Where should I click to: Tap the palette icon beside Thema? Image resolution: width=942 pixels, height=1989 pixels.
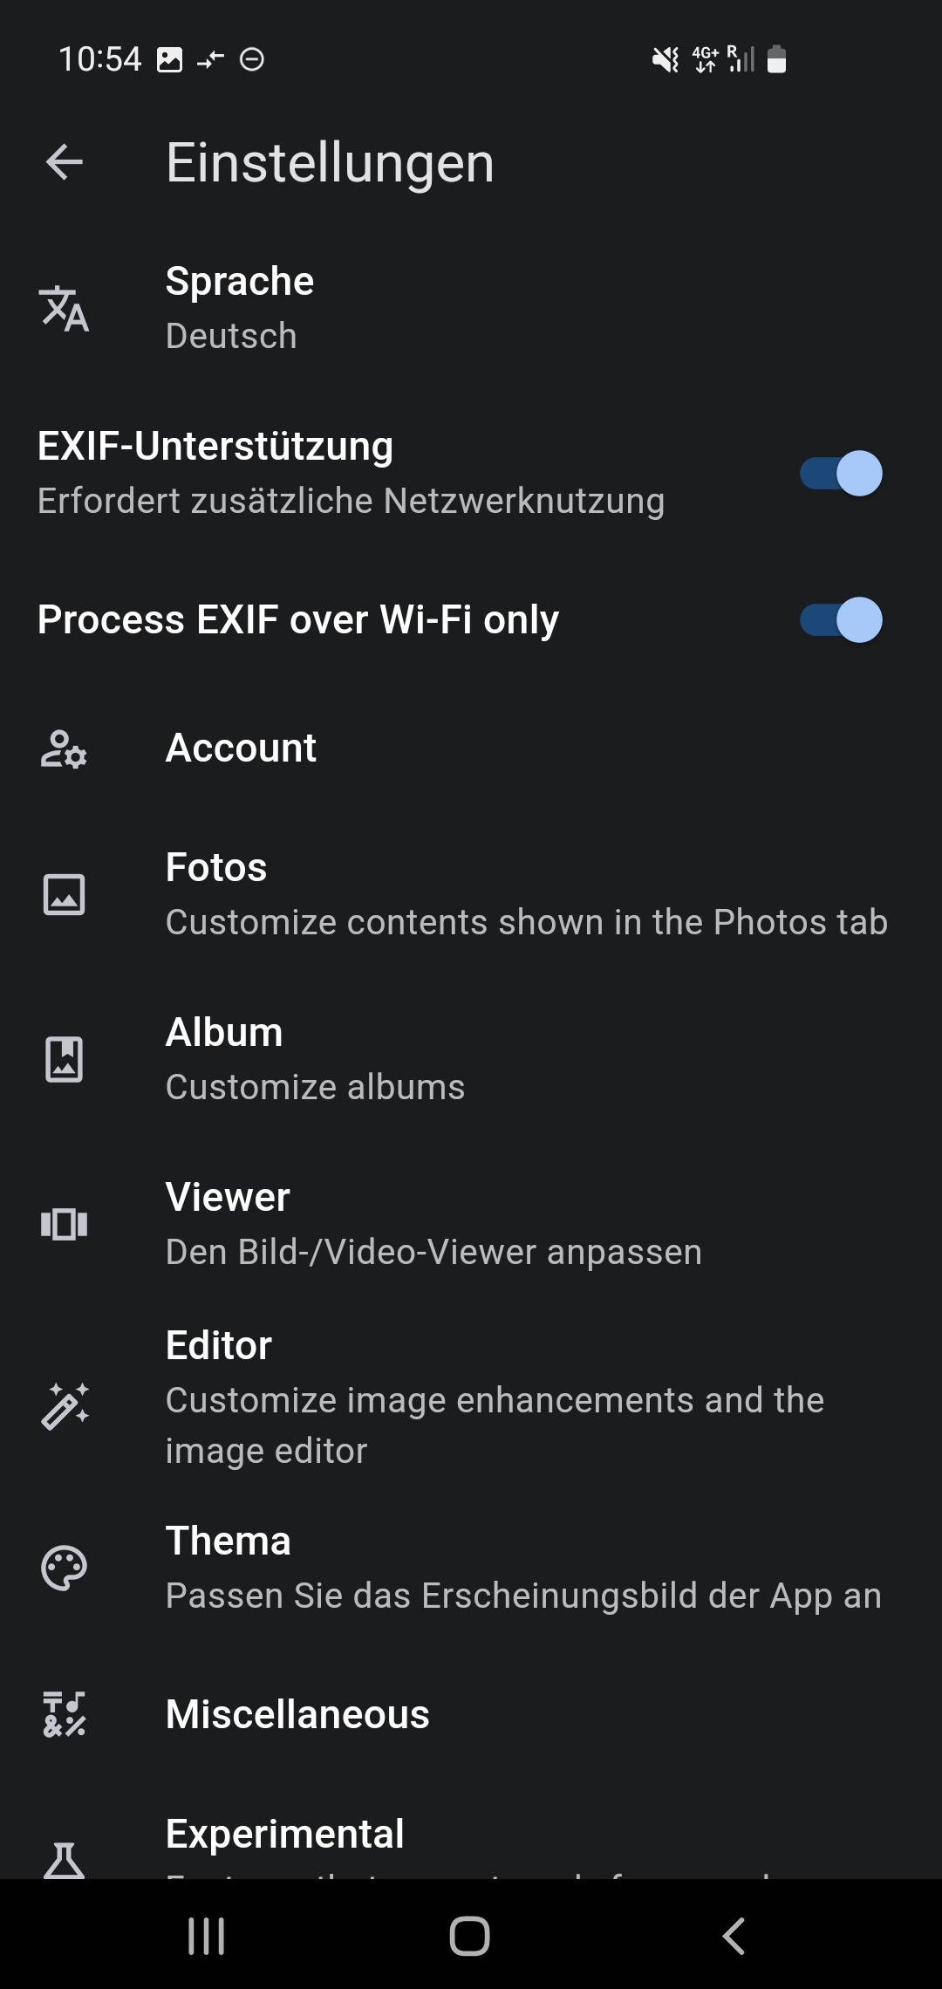pos(65,1569)
